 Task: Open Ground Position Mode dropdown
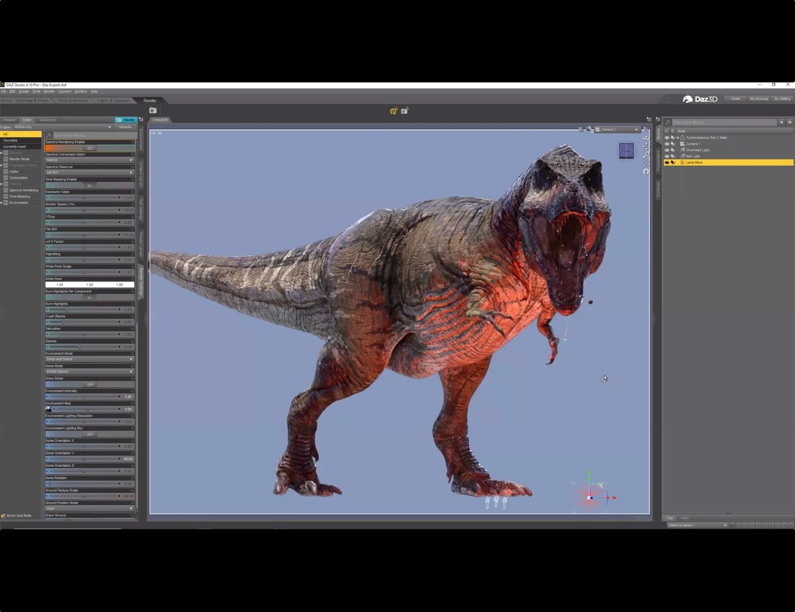(x=89, y=509)
